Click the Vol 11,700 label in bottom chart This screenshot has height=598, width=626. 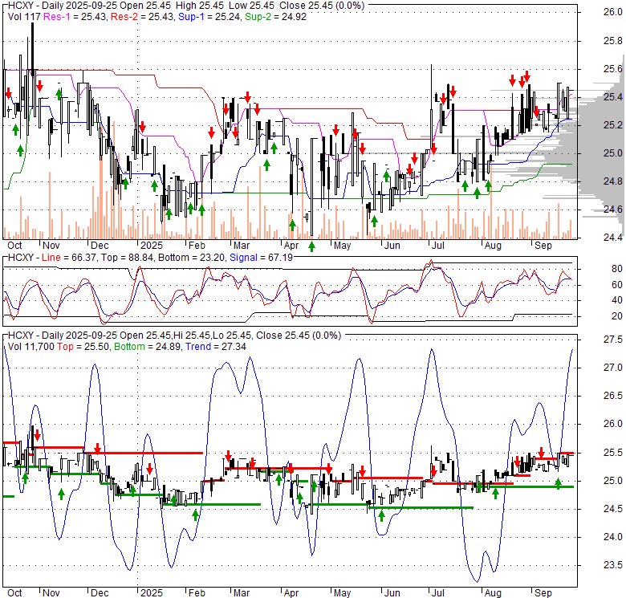(30, 347)
